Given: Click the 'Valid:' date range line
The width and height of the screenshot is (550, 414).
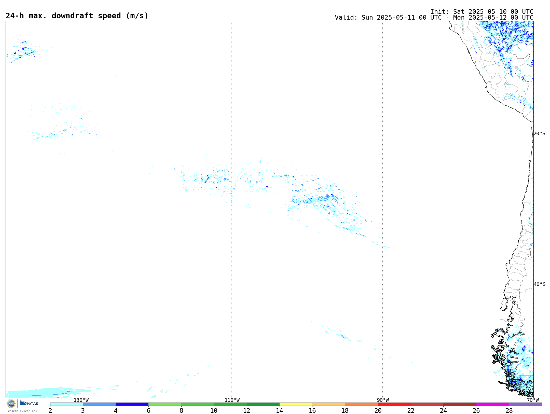Looking at the screenshot, I should coord(434,18).
